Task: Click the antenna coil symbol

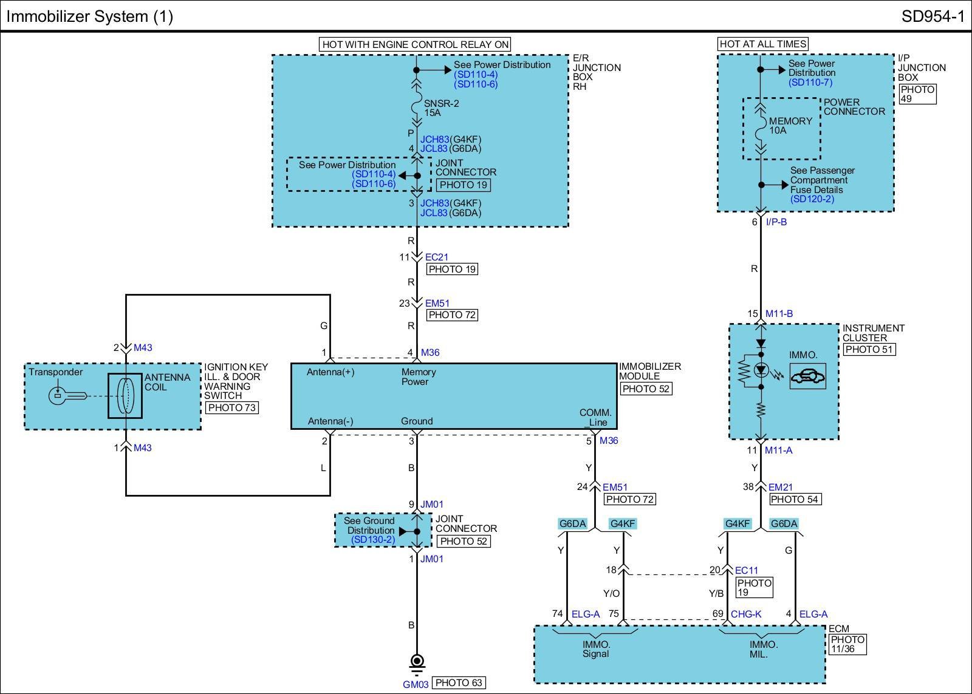Action: tap(125, 396)
